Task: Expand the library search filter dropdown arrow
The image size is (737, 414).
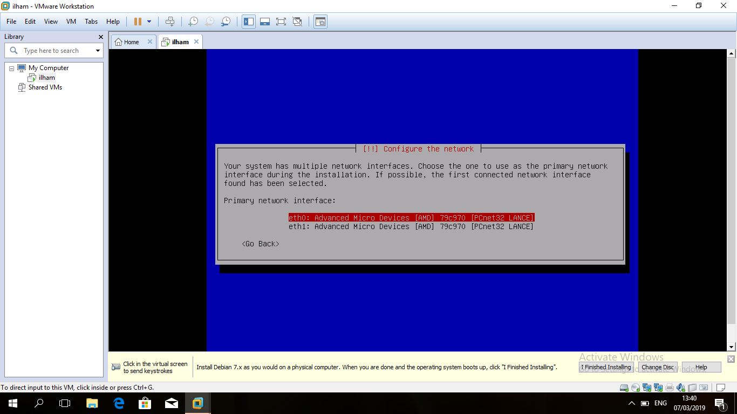Action: point(98,51)
